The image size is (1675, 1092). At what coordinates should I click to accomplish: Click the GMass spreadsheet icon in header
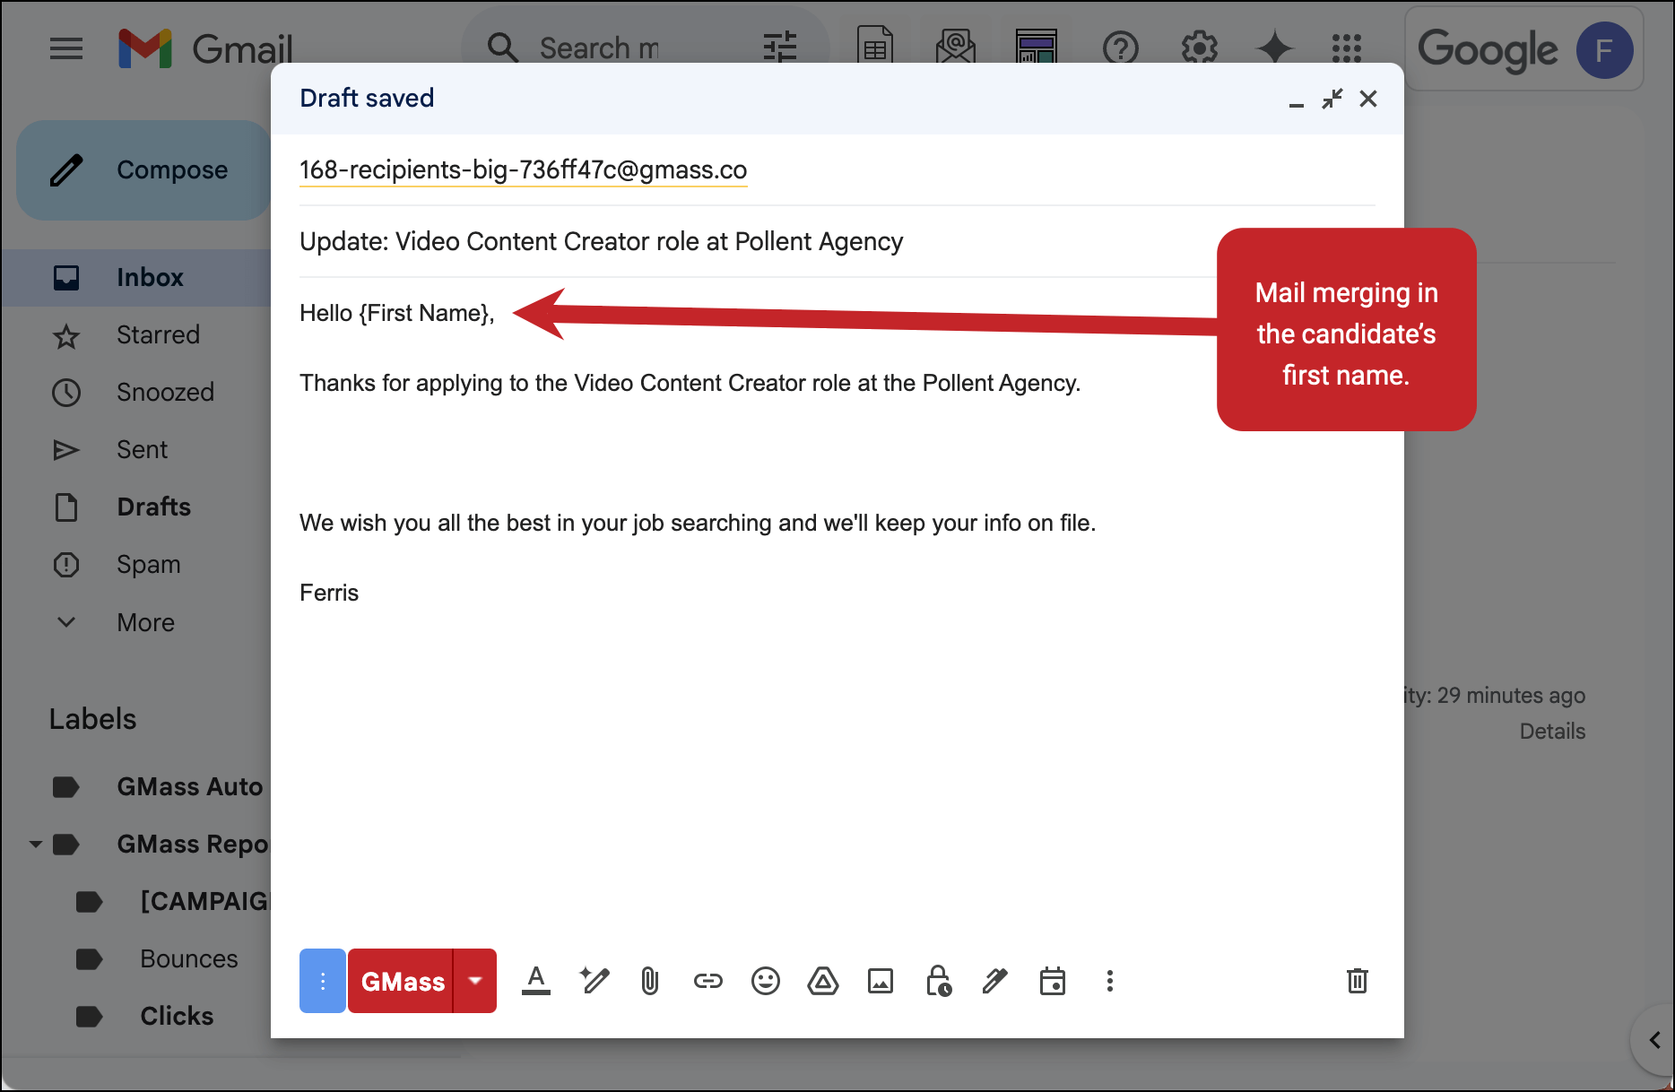[x=874, y=47]
